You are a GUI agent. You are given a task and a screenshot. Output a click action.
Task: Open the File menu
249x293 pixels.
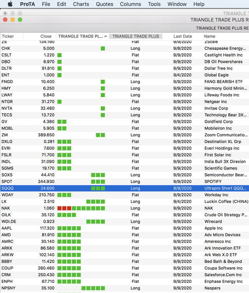pyautogui.click(x=46, y=4)
